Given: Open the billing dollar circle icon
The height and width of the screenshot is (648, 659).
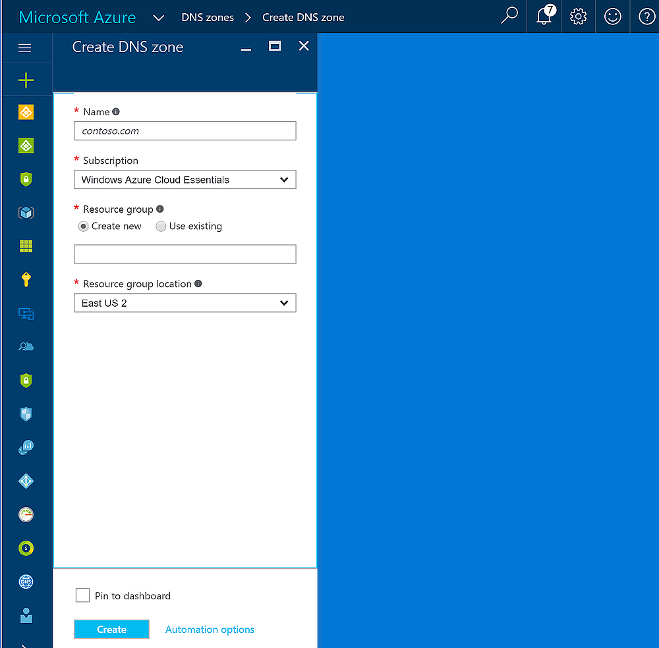Looking at the screenshot, I should point(26,548).
